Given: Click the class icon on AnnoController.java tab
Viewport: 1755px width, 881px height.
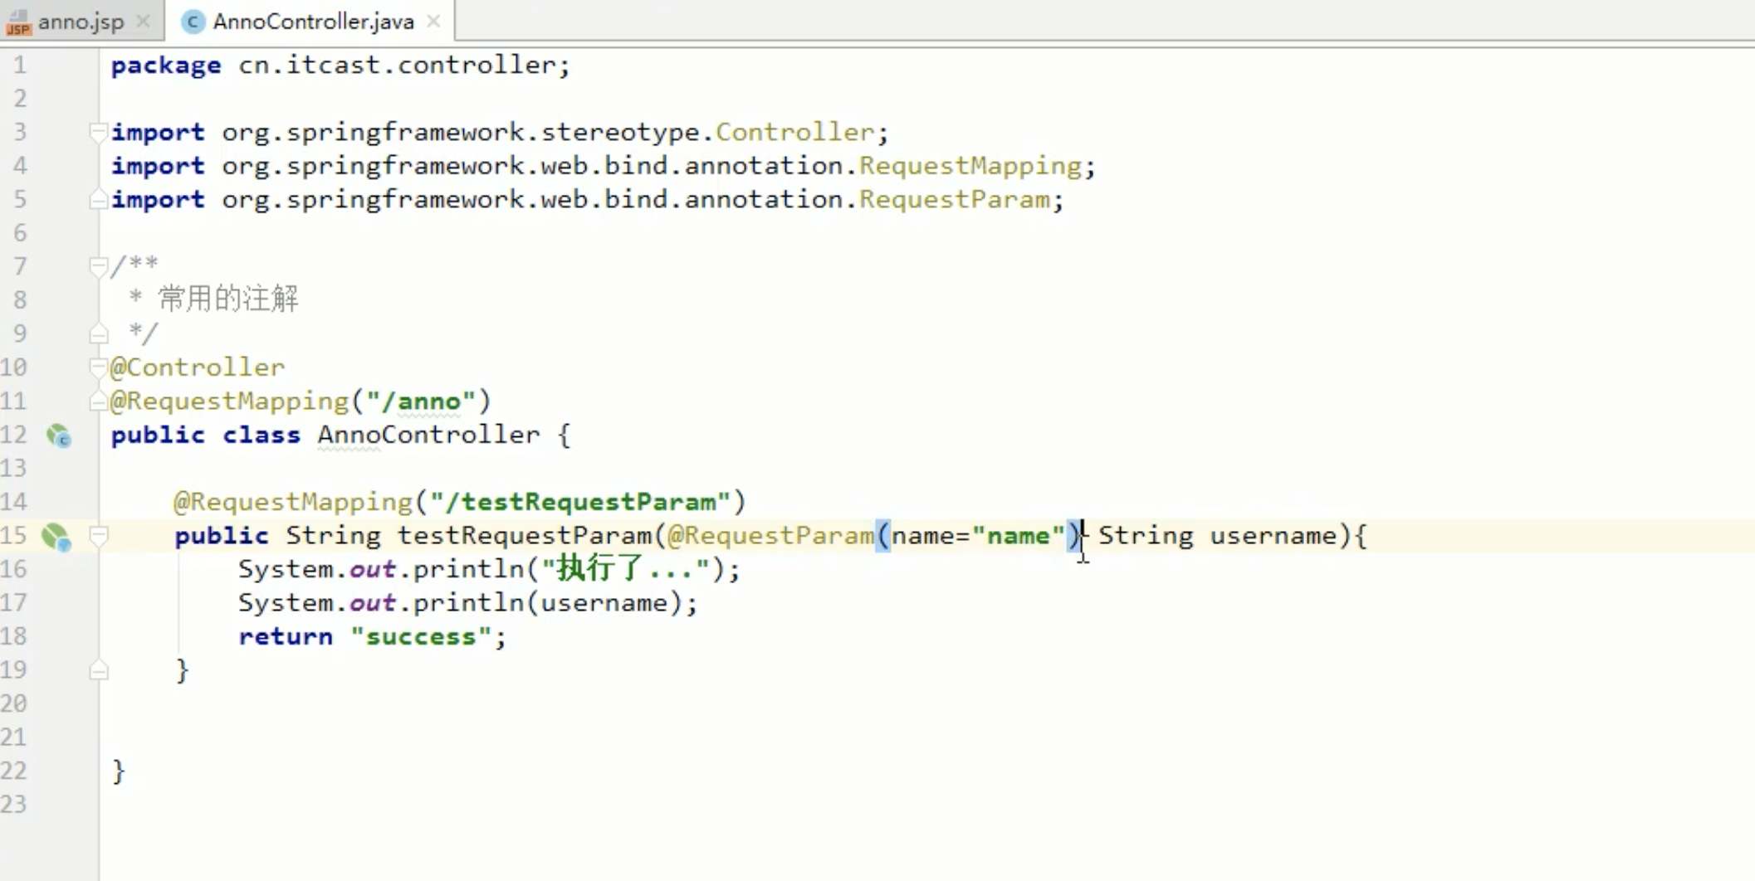Looking at the screenshot, I should pyautogui.click(x=193, y=22).
